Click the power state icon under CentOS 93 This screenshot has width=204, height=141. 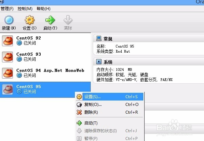point(19,59)
